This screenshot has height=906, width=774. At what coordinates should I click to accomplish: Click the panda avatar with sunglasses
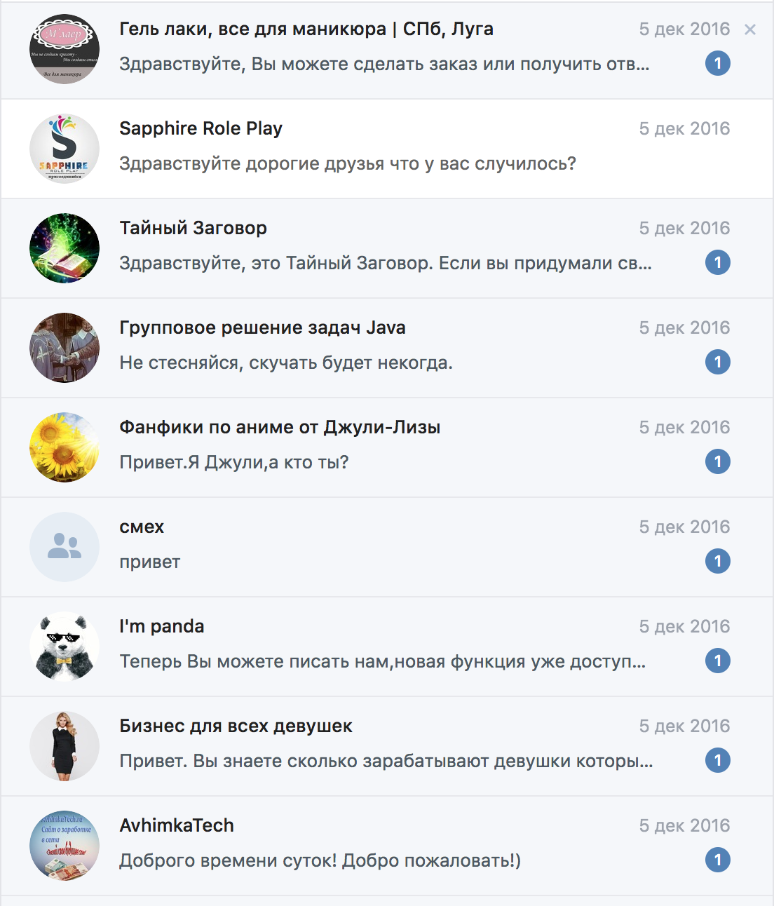[64, 647]
